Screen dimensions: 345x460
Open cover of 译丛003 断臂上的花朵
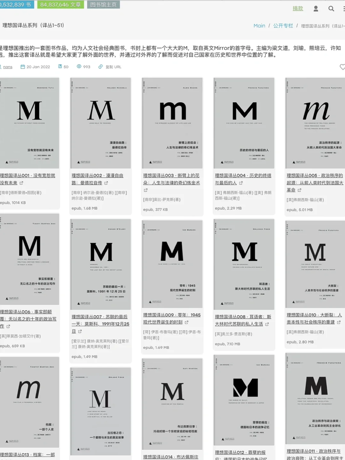pyautogui.click(x=172, y=123)
